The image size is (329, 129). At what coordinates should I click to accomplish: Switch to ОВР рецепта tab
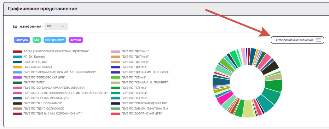(55, 40)
